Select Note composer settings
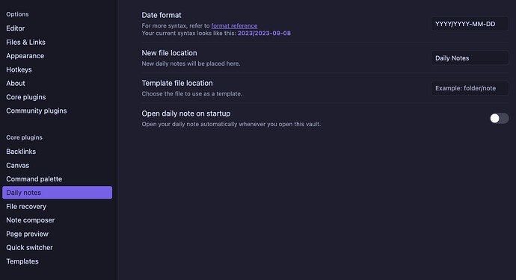Viewport: 516px width, 280px height. [x=30, y=220]
